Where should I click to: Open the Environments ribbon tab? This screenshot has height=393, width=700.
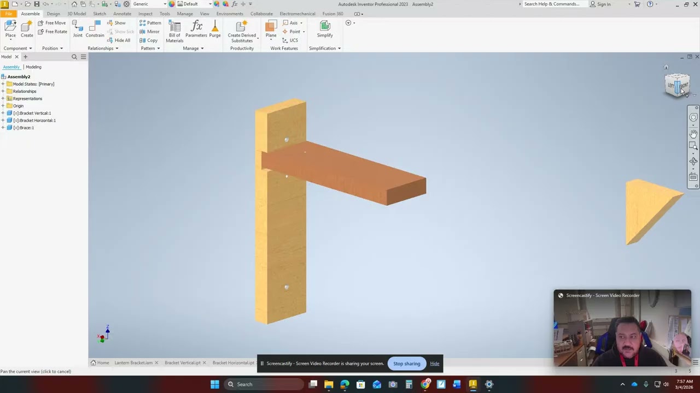(x=230, y=14)
